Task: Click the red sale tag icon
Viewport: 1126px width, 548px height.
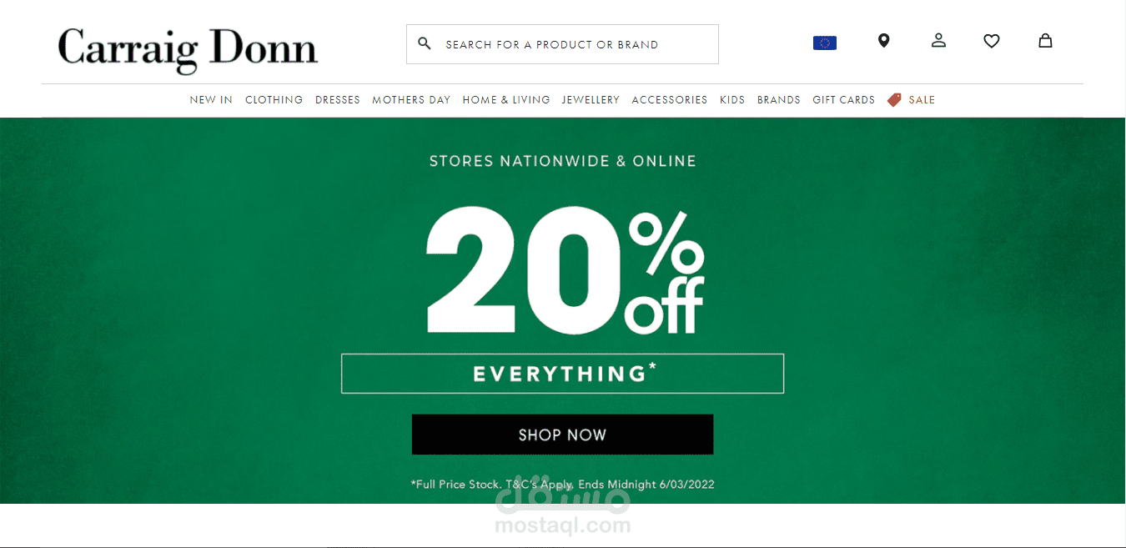Action: (894, 100)
